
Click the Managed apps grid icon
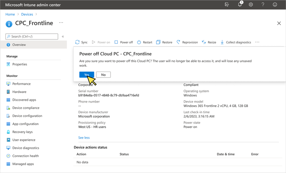pyautogui.click(x=8, y=164)
